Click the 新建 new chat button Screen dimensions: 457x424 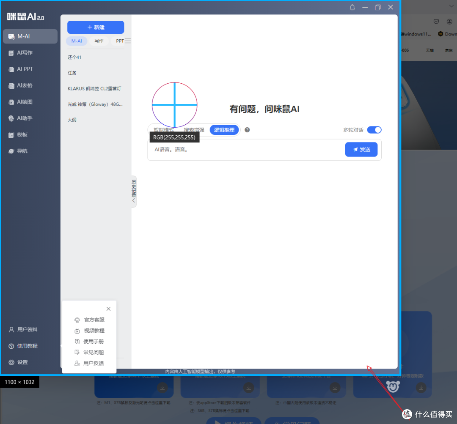tap(96, 27)
